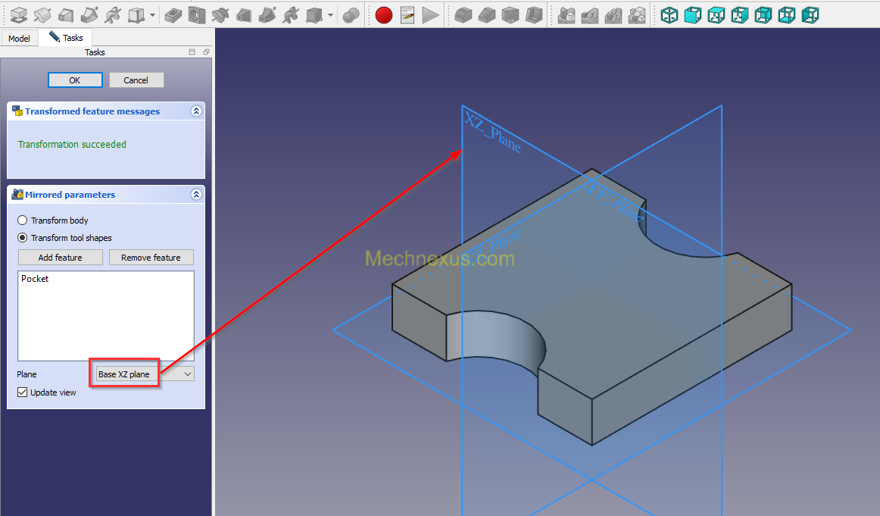Switch to the Model tab

pos(19,38)
